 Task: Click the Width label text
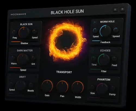[78, 97]
